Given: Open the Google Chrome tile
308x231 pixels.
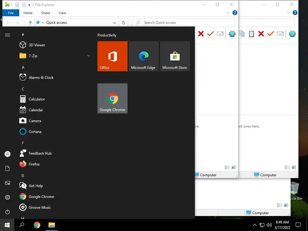Looking at the screenshot, I should [112, 98].
